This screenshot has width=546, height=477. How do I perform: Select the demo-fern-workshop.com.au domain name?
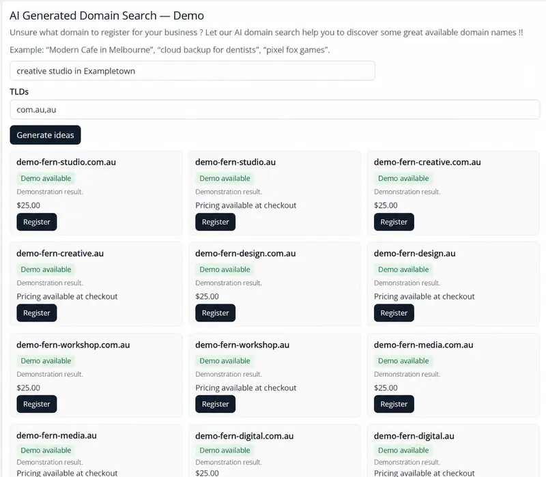(73, 345)
